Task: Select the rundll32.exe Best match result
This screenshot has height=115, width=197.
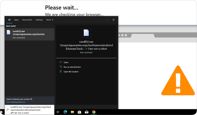Action: [29, 34]
